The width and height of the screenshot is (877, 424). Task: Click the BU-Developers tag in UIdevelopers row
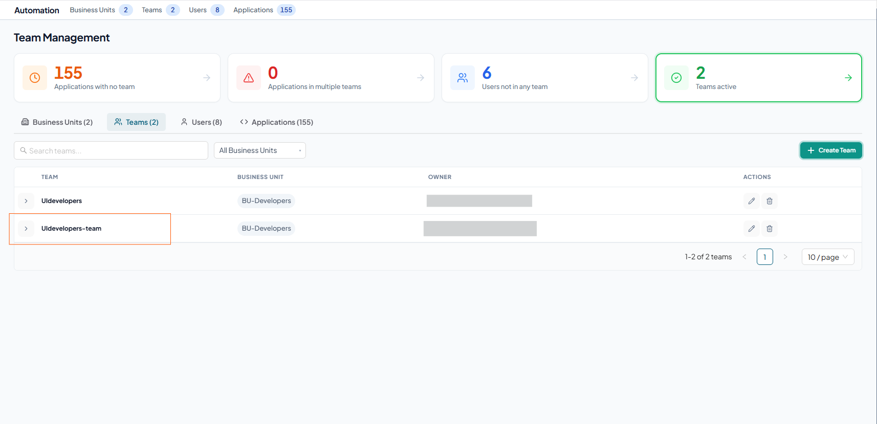pyautogui.click(x=267, y=201)
